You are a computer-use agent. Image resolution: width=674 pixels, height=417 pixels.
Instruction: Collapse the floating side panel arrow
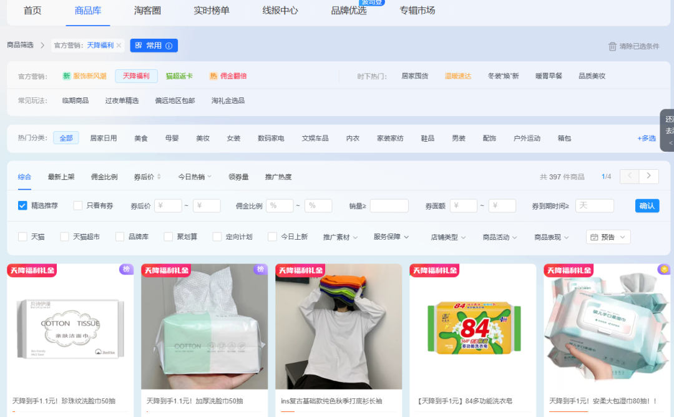[x=670, y=143]
